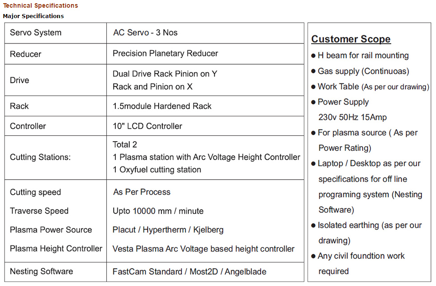Click the Customer Scope title

click(x=351, y=39)
